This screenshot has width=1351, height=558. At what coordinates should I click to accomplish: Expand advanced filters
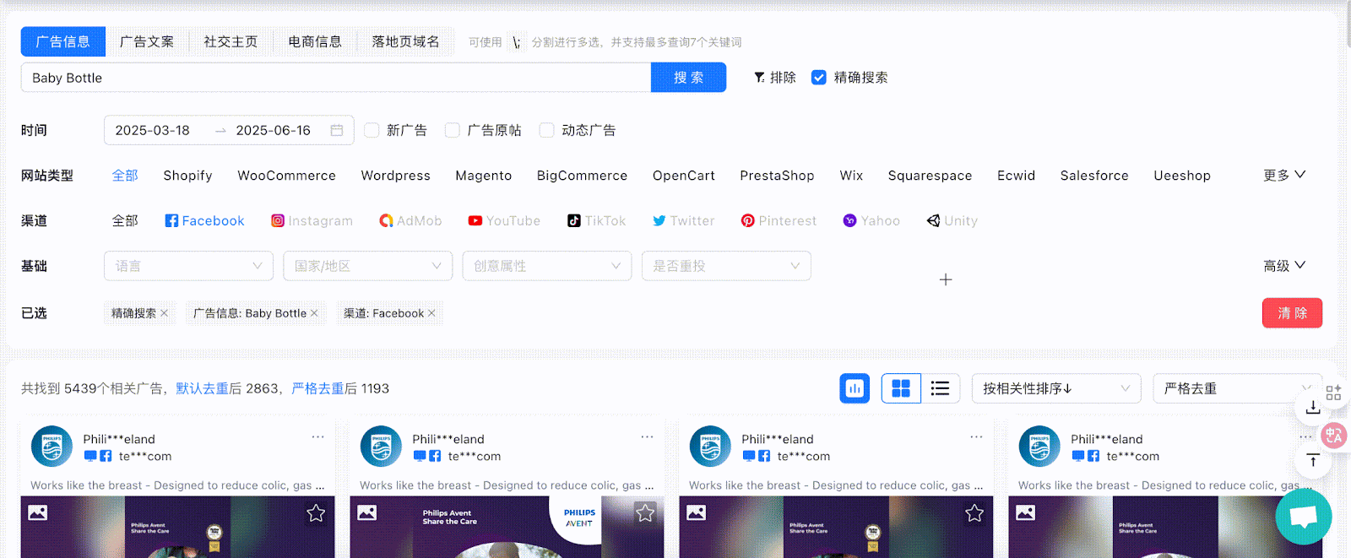click(1284, 266)
